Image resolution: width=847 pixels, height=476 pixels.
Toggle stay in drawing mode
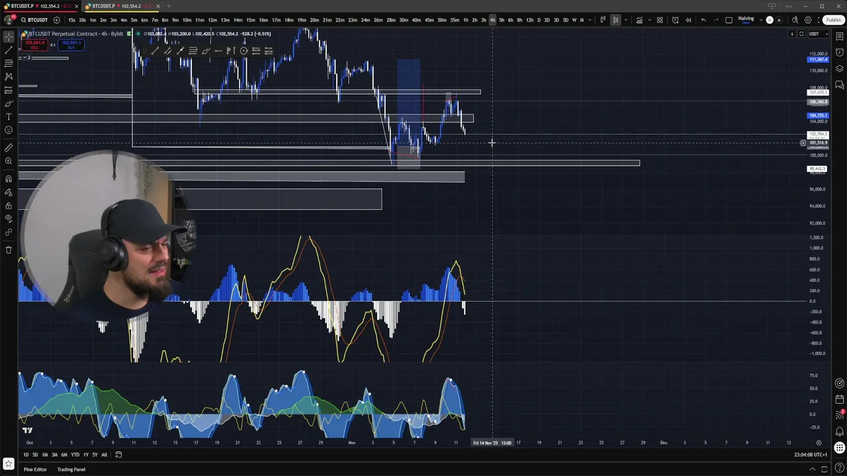click(9, 192)
